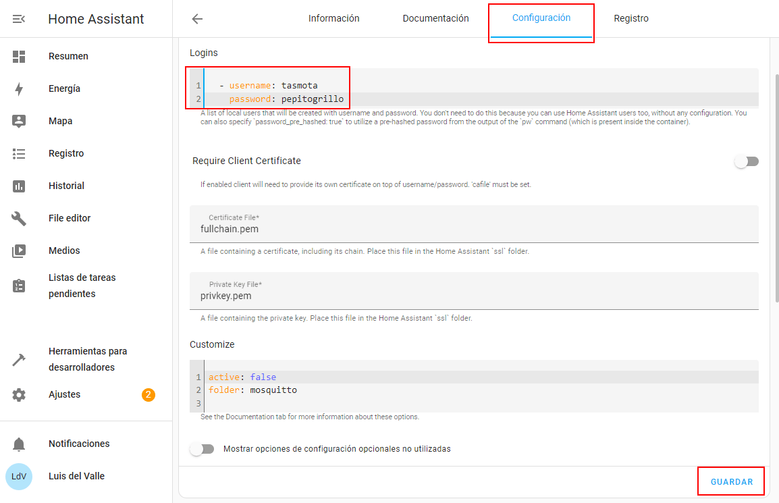779x503 pixels.
Task: Open the Registro tab
Action: coord(630,19)
